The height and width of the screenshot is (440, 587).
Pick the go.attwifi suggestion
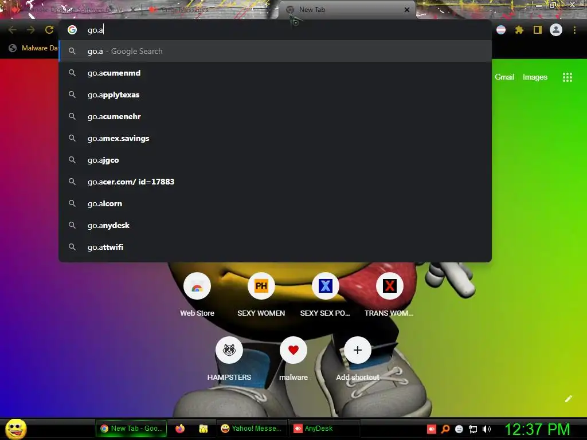275,247
